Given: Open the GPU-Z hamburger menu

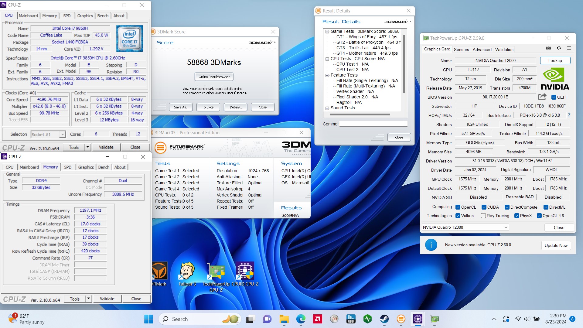Looking at the screenshot, I should (569, 48).
